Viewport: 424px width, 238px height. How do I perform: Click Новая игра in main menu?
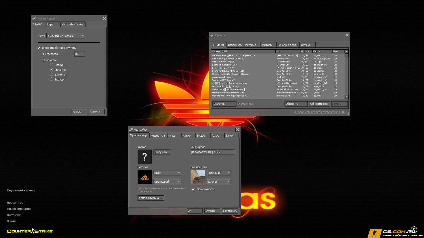[x=15, y=203]
